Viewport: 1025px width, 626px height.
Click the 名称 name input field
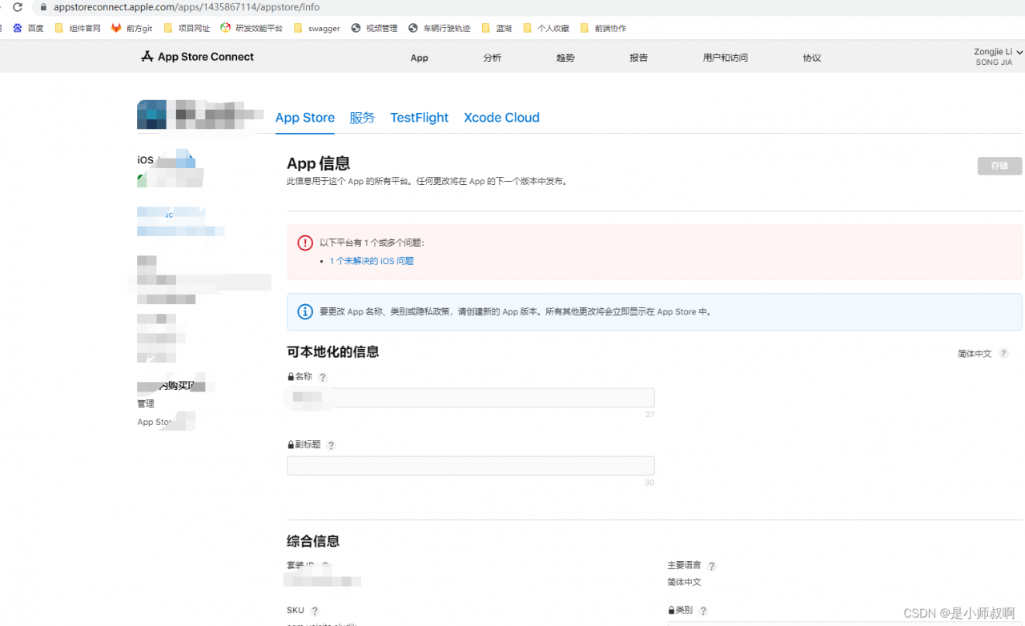click(x=471, y=397)
